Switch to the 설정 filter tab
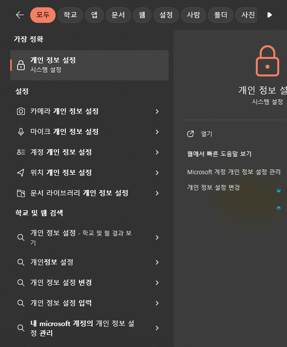287x347 pixels. pos(166,15)
